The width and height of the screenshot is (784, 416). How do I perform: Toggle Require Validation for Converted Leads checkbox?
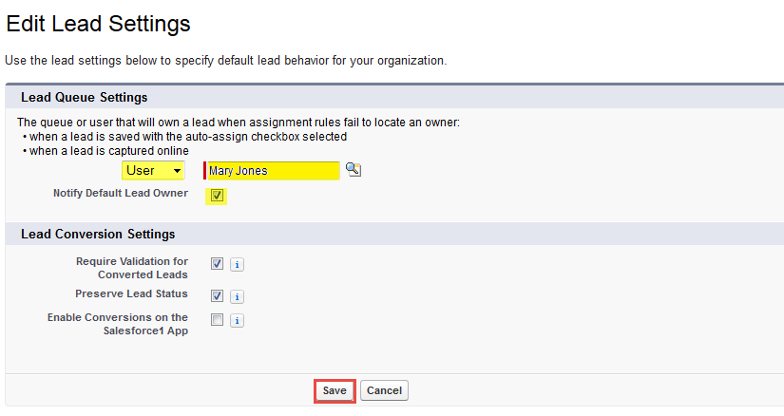tap(218, 264)
